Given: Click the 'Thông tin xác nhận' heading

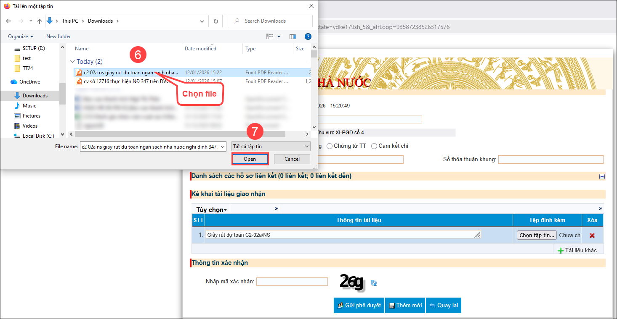Looking at the screenshot, I should point(220,263).
